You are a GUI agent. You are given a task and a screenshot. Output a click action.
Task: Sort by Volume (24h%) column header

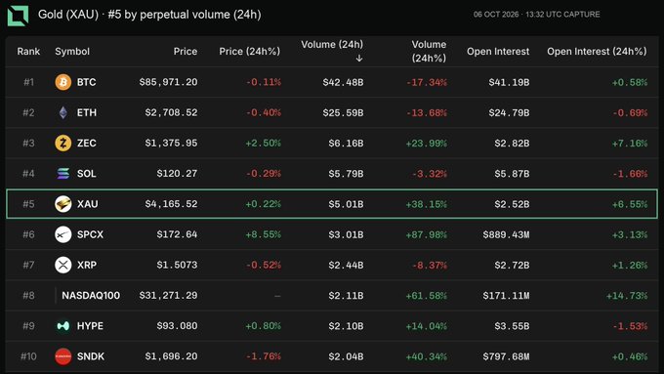point(429,51)
